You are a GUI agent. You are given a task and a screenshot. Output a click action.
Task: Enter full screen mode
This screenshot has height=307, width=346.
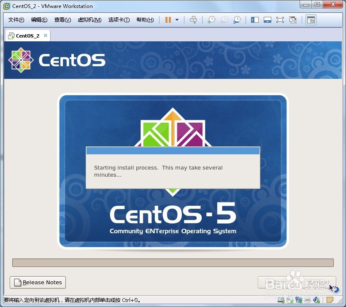pyautogui.click(x=280, y=20)
